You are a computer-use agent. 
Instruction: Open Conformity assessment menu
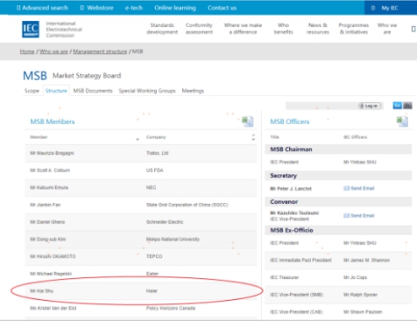click(x=199, y=29)
